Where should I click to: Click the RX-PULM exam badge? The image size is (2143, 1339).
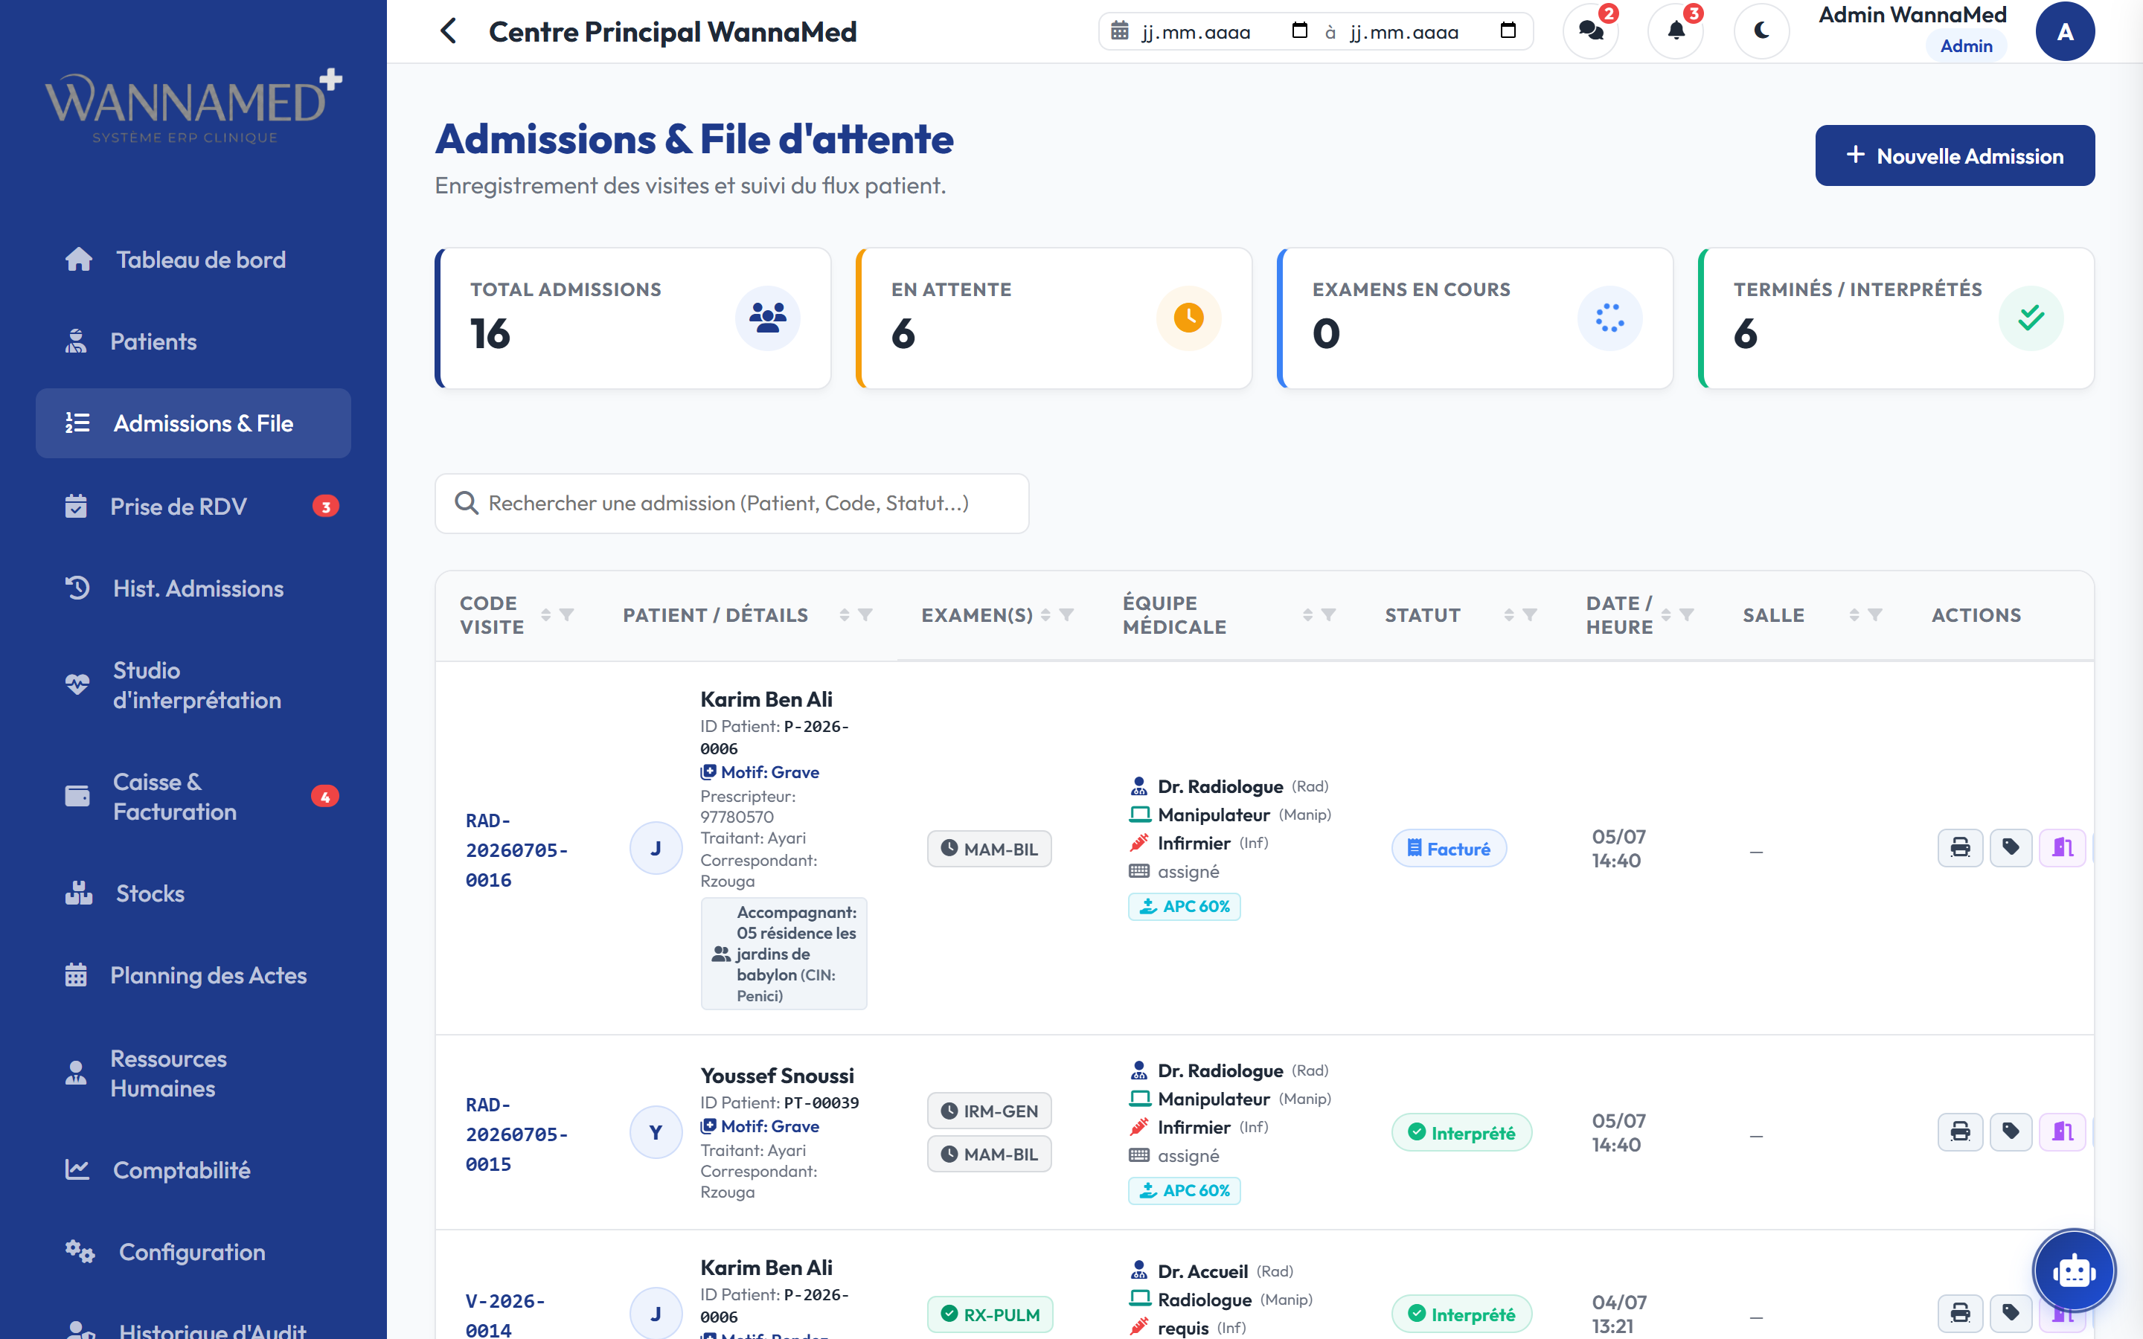990,1314
